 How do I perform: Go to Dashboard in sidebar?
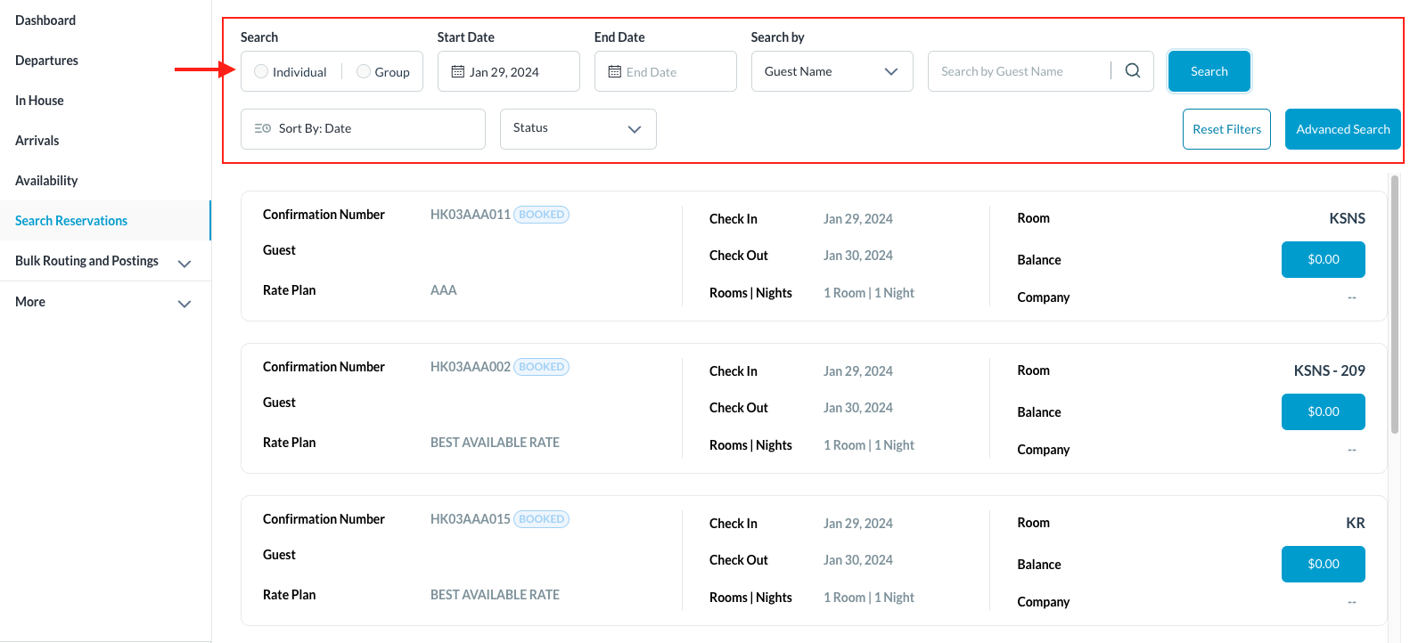click(x=45, y=20)
